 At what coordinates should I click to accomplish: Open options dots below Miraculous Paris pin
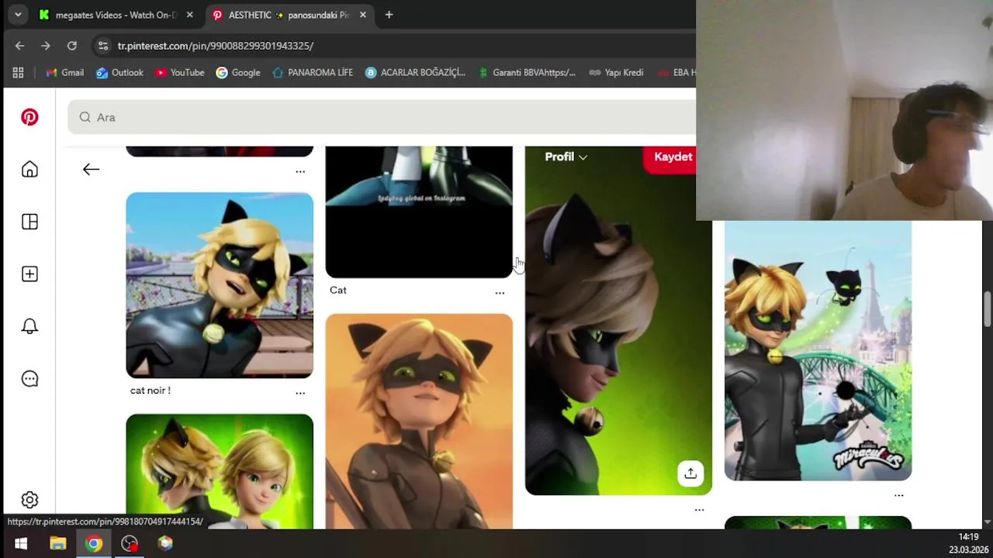[x=898, y=495]
